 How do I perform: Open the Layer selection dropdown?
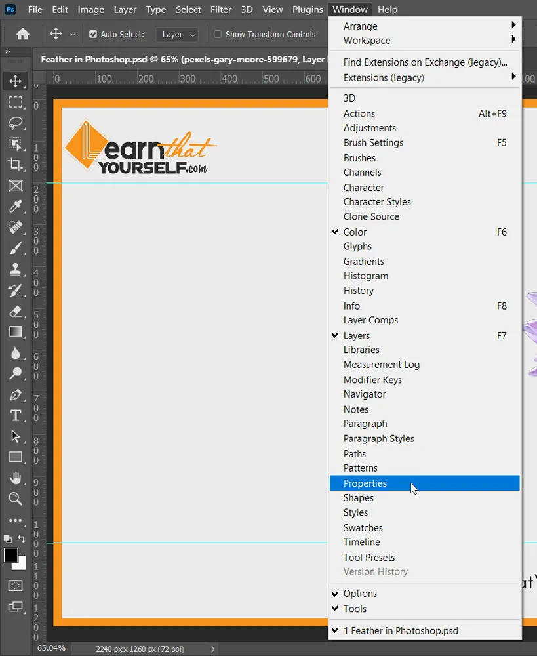coord(177,34)
